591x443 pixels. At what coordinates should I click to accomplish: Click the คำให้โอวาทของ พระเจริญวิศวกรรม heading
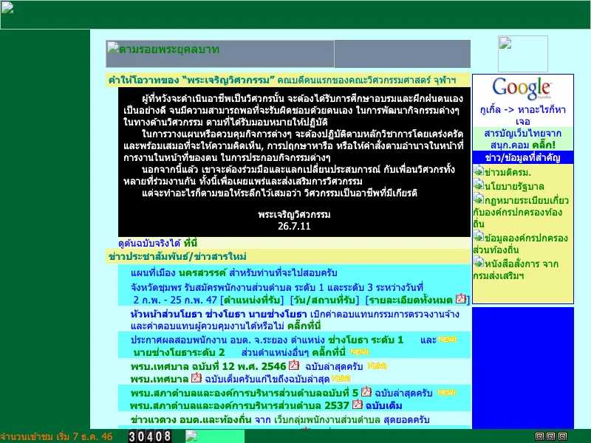coord(282,80)
